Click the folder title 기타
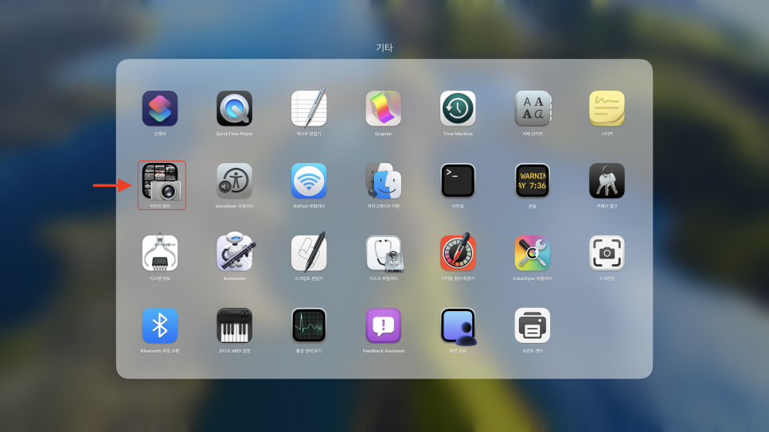Image resolution: width=769 pixels, height=432 pixels. [x=384, y=48]
